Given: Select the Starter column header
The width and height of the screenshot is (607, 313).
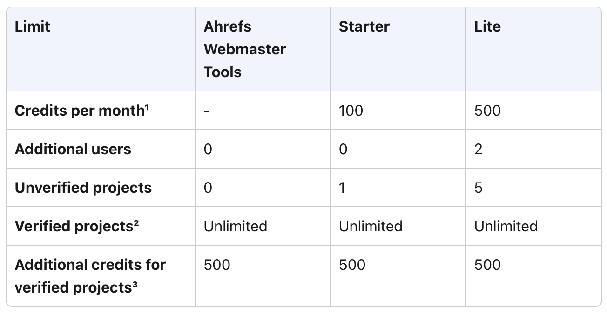Looking at the screenshot, I should [364, 27].
